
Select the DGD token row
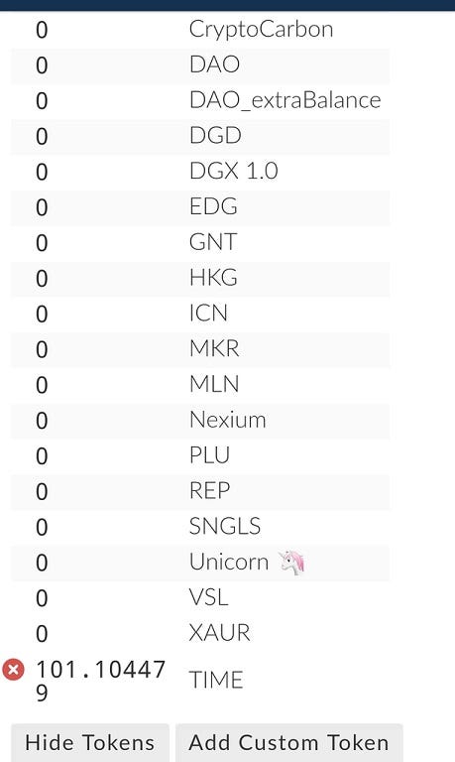(200, 136)
